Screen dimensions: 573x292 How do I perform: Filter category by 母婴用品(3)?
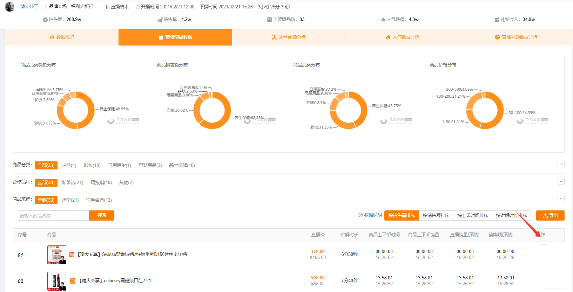(150, 165)
